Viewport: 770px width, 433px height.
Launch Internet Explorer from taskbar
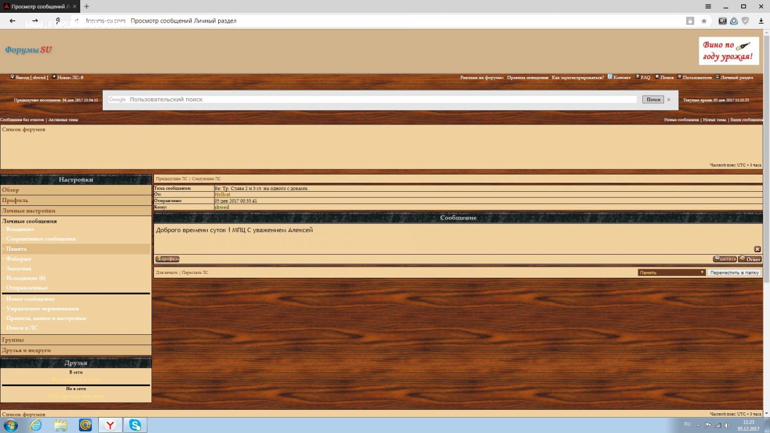tap(36, 425)
